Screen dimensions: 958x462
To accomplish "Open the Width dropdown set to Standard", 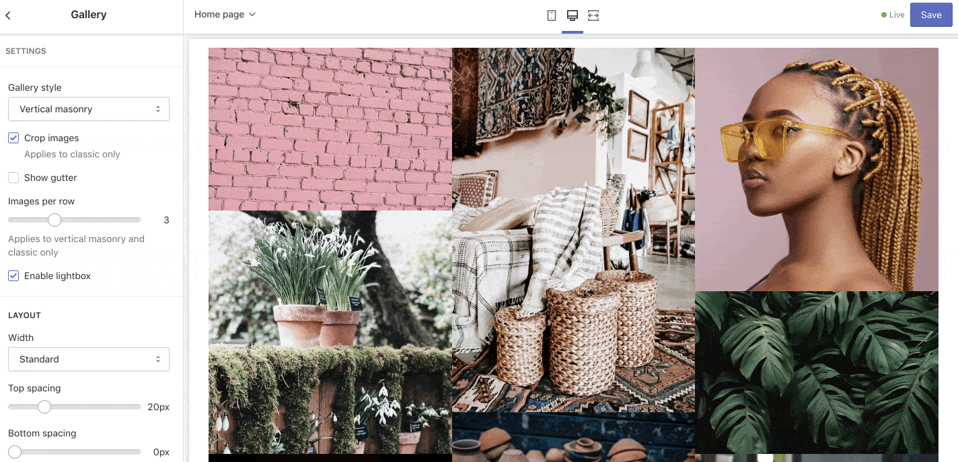I will tap(89, 359).
